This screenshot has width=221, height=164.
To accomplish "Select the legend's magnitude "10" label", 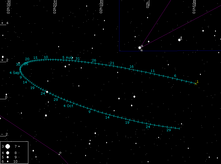I will (x=16, y=162).
